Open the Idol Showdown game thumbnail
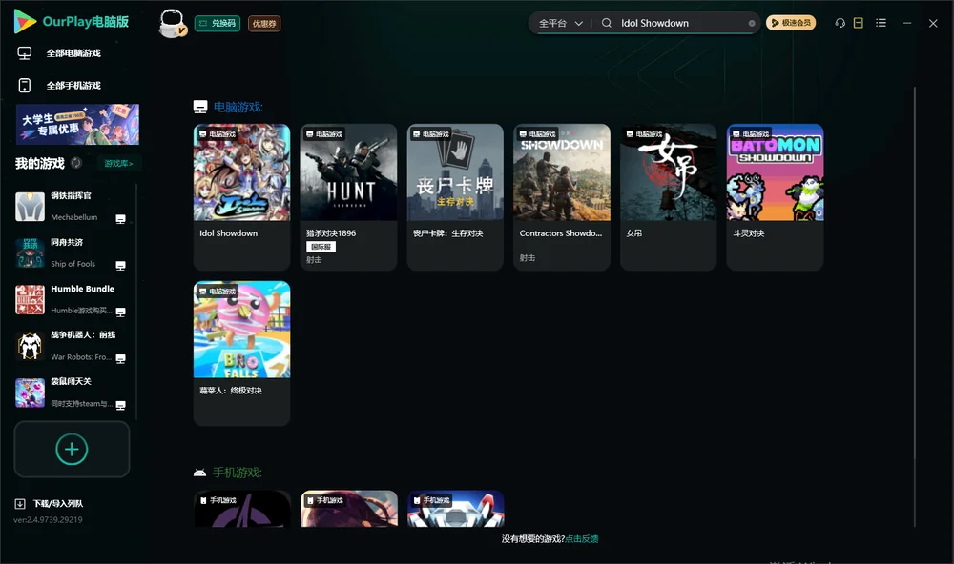The height and width of the screenshot is (564, 954). (241, 172)
